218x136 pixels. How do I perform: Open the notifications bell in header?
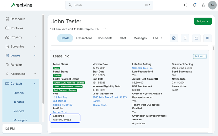pyautogui.click(x=194, y=5)
